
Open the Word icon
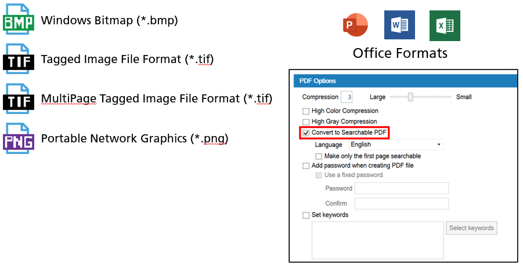[399, 26]
